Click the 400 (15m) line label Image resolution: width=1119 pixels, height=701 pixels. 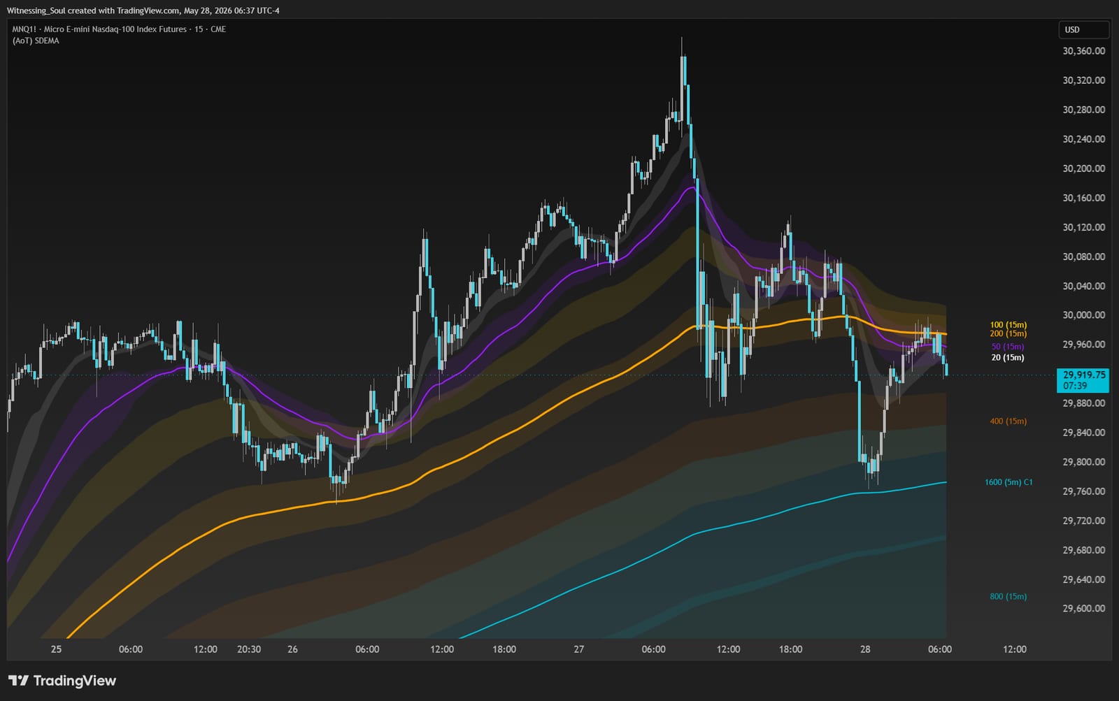point(1008,421)
